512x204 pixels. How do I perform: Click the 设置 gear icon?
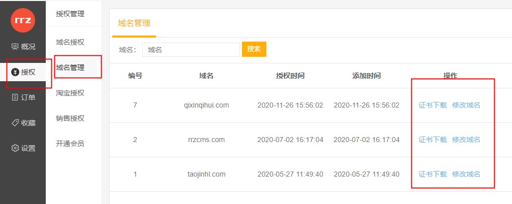pos(15,148)
